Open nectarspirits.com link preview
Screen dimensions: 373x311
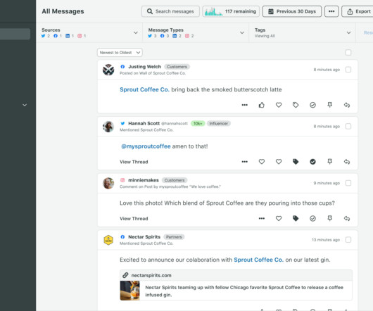pos(236,285)
